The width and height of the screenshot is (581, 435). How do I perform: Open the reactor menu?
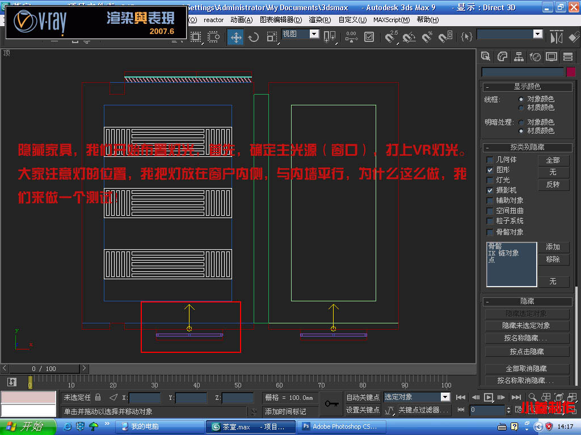tap(213, 20)
